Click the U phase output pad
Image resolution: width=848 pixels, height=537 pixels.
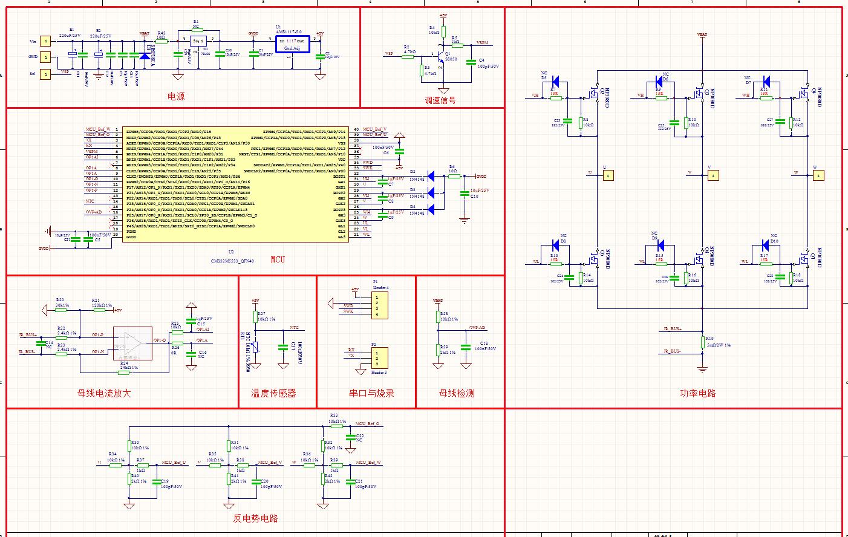tap(608, 175)
